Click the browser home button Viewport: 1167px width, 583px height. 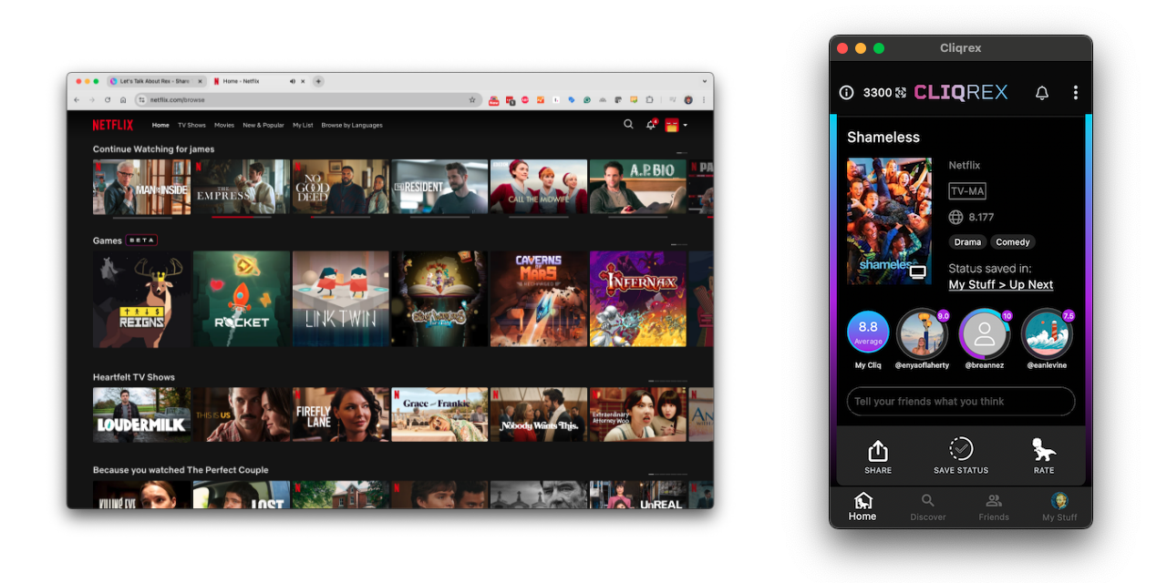[x=123, y=99]
